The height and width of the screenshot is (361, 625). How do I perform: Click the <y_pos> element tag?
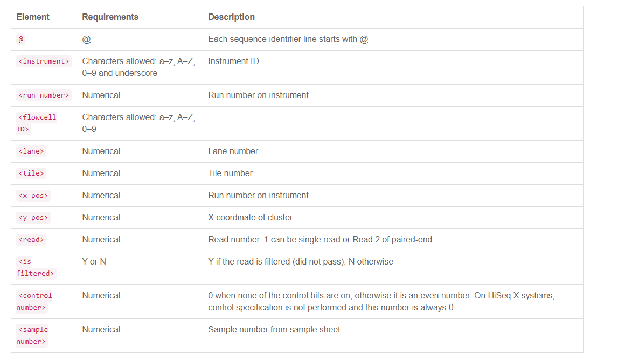click(33, 218)
